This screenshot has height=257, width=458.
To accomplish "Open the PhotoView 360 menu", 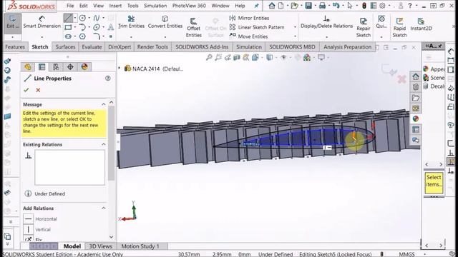I will [189, 6].
